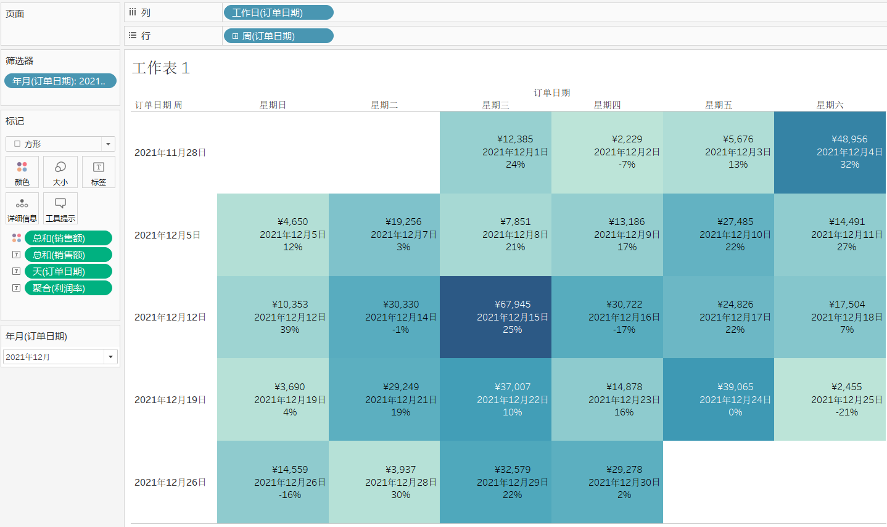Select the ¥27,485 cell for 2021年12月10日

point(719,235)
